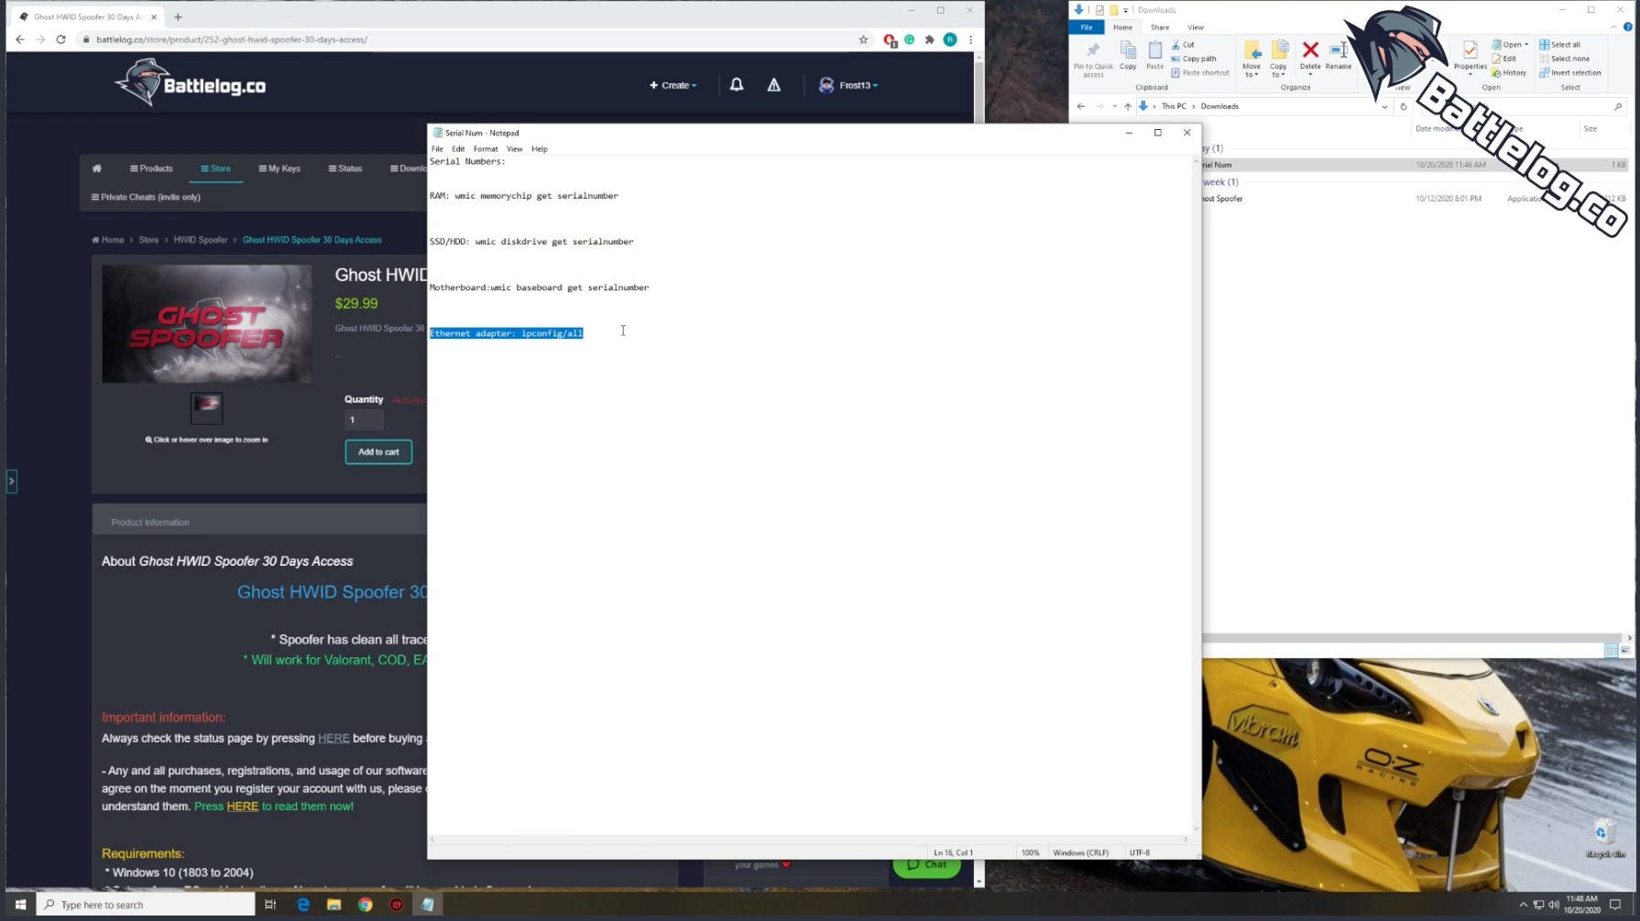This screenshot has width=1640, height=921.
Task: Open the My Keys navigation tab
Action: tap(279, 168)
